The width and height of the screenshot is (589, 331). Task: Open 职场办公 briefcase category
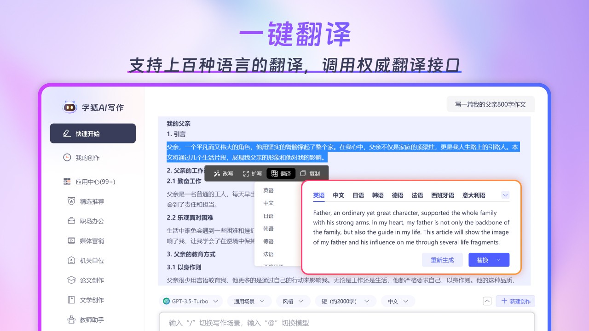click(71, 221)
